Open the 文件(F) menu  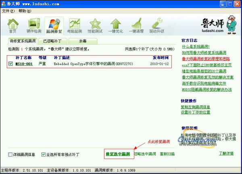(8, 11)
